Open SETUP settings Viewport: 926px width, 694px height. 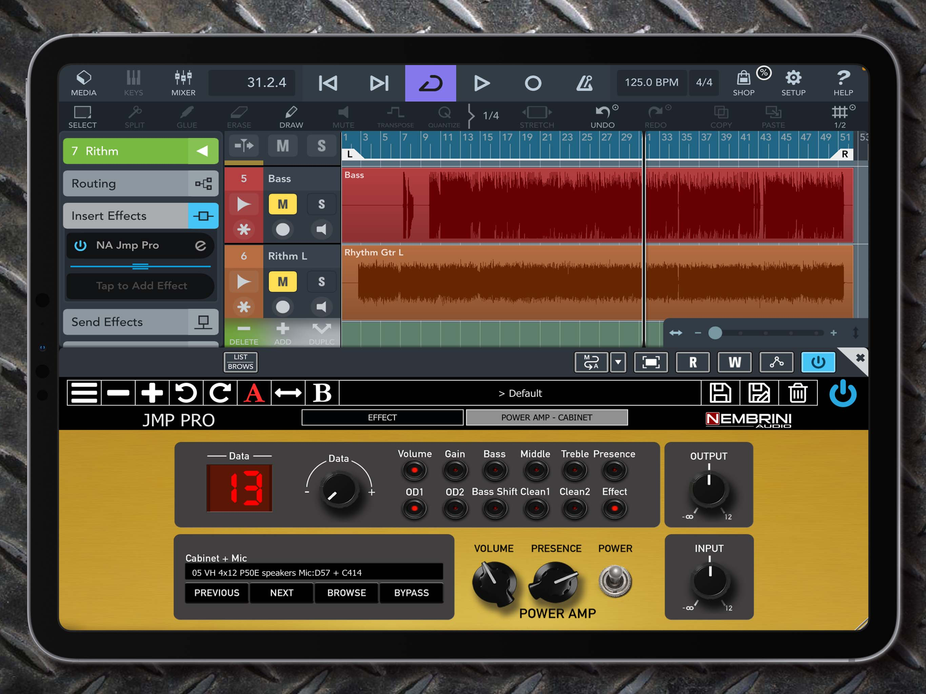(x=793, y=83)
